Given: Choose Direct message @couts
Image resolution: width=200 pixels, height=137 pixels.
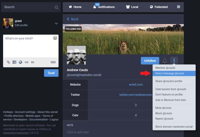Looking at the screenshot, I should (x=174, y=73).
